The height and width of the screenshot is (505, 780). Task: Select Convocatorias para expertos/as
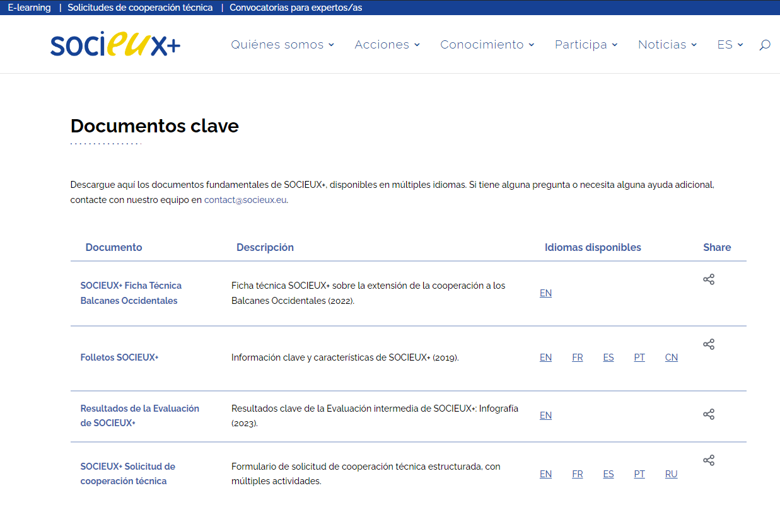(x=296, y=7)
